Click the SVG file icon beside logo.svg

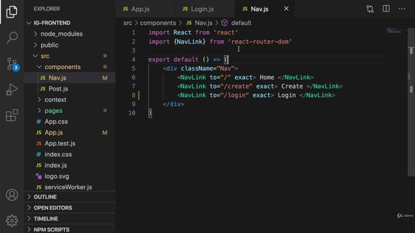[x=39, y=176]
